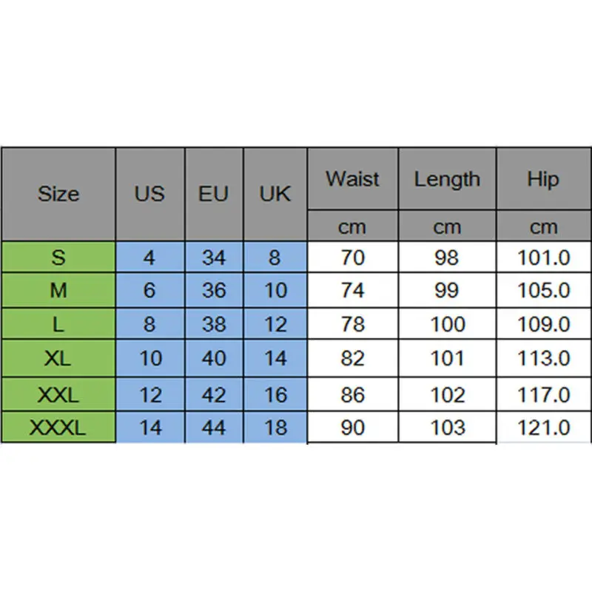The height and width of the screenshot is (592, 592).
Task: Select the length value 100 cell
Action: [447, 324]
